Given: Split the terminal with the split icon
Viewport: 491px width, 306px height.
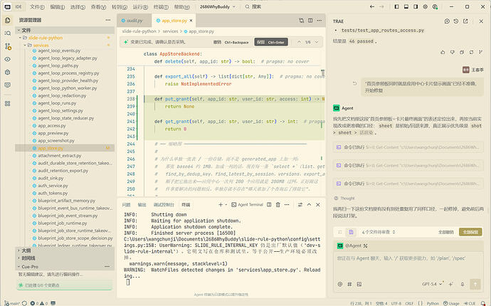Looking at the screenshot, I should 269,204.
